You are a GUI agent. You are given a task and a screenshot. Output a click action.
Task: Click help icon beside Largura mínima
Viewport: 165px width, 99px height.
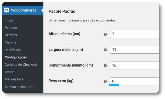[105, 50]
